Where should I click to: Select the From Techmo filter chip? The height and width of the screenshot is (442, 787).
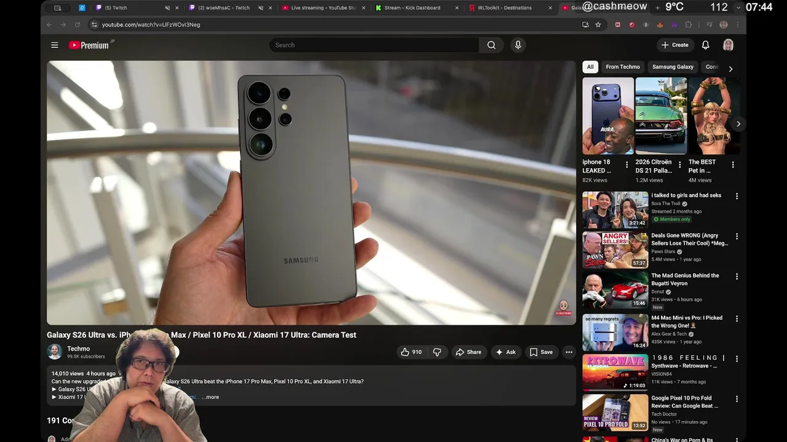[623, 67]
